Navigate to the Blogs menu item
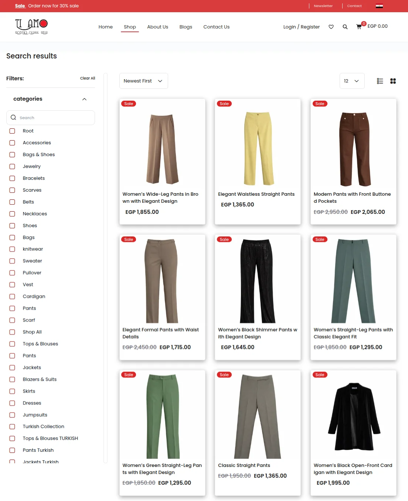The height and width of the screenshot is (501, 408). [186, 27]
